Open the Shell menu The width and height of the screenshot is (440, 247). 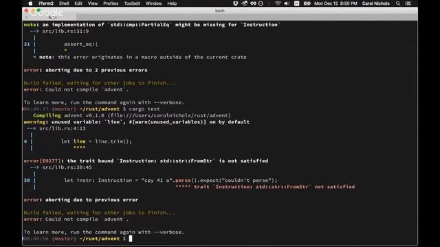(x=64, y=3)
